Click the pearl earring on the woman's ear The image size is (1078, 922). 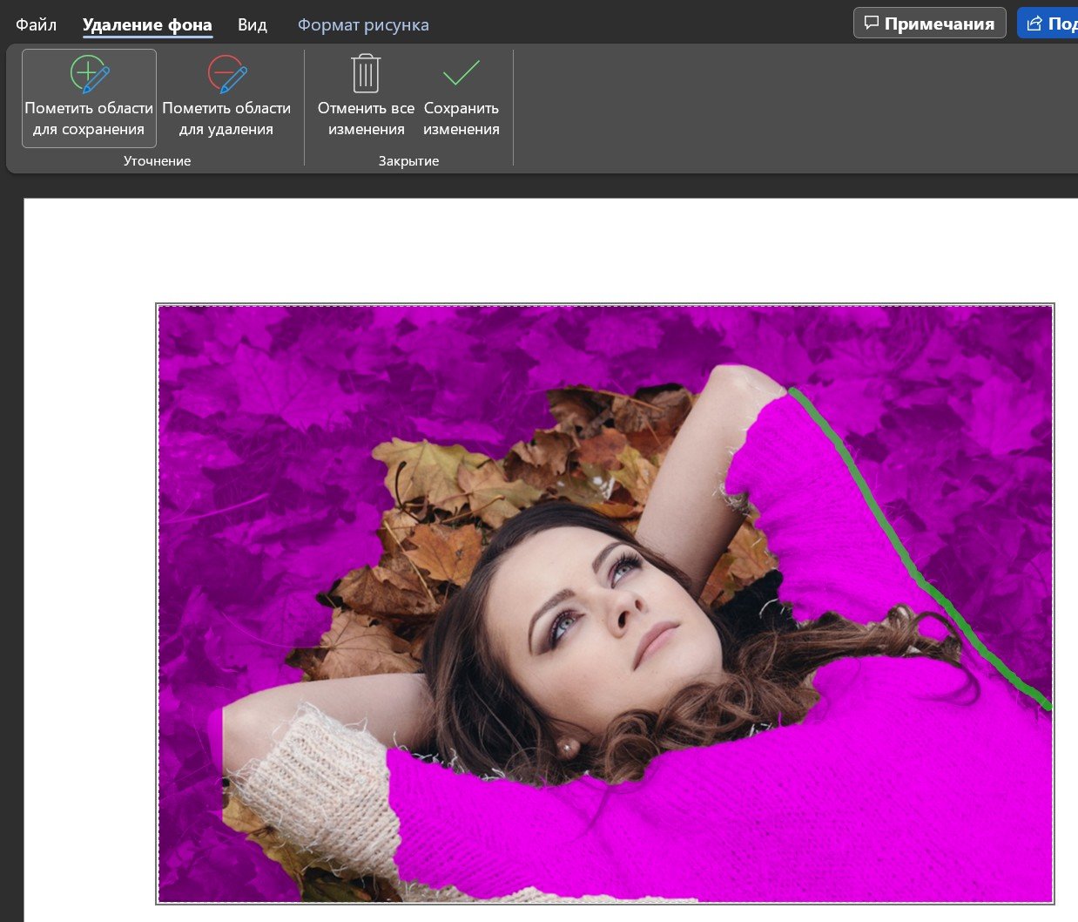(567, 747)
